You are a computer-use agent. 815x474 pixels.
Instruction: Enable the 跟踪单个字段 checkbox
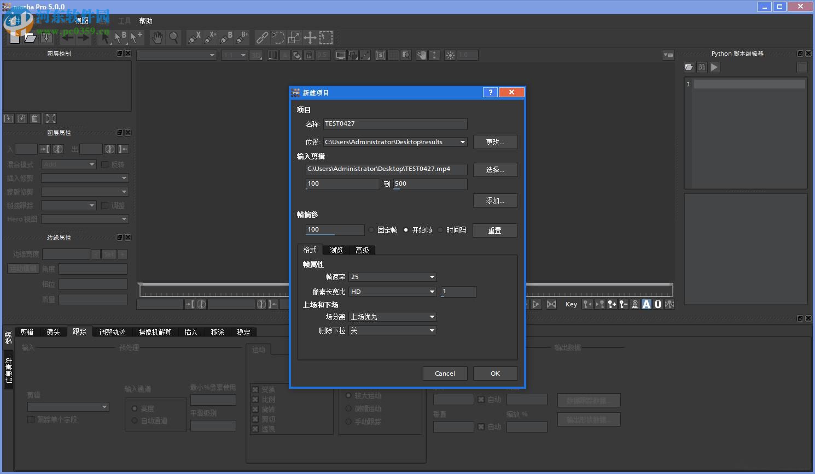tap(31, 419)
